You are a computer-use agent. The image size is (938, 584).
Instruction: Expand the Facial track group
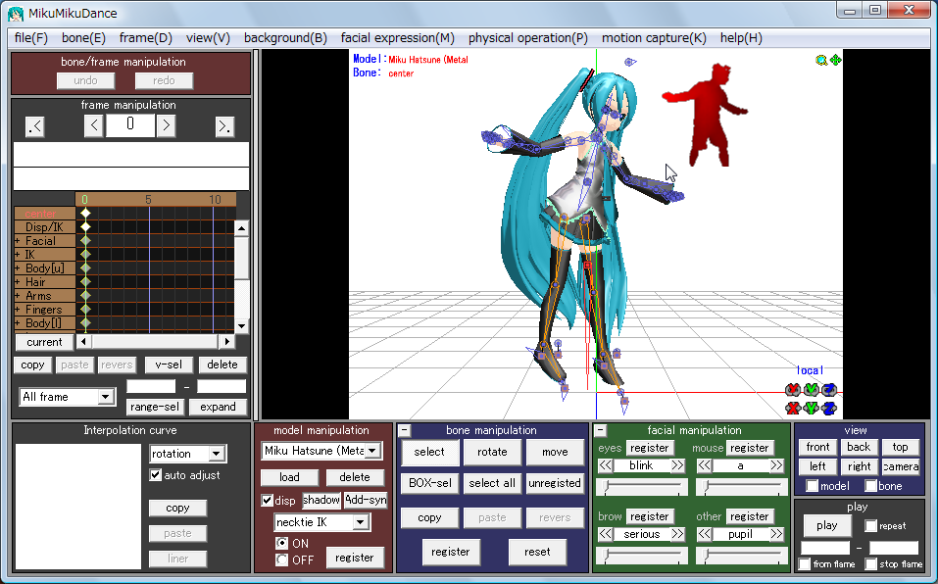coord(18,241)
